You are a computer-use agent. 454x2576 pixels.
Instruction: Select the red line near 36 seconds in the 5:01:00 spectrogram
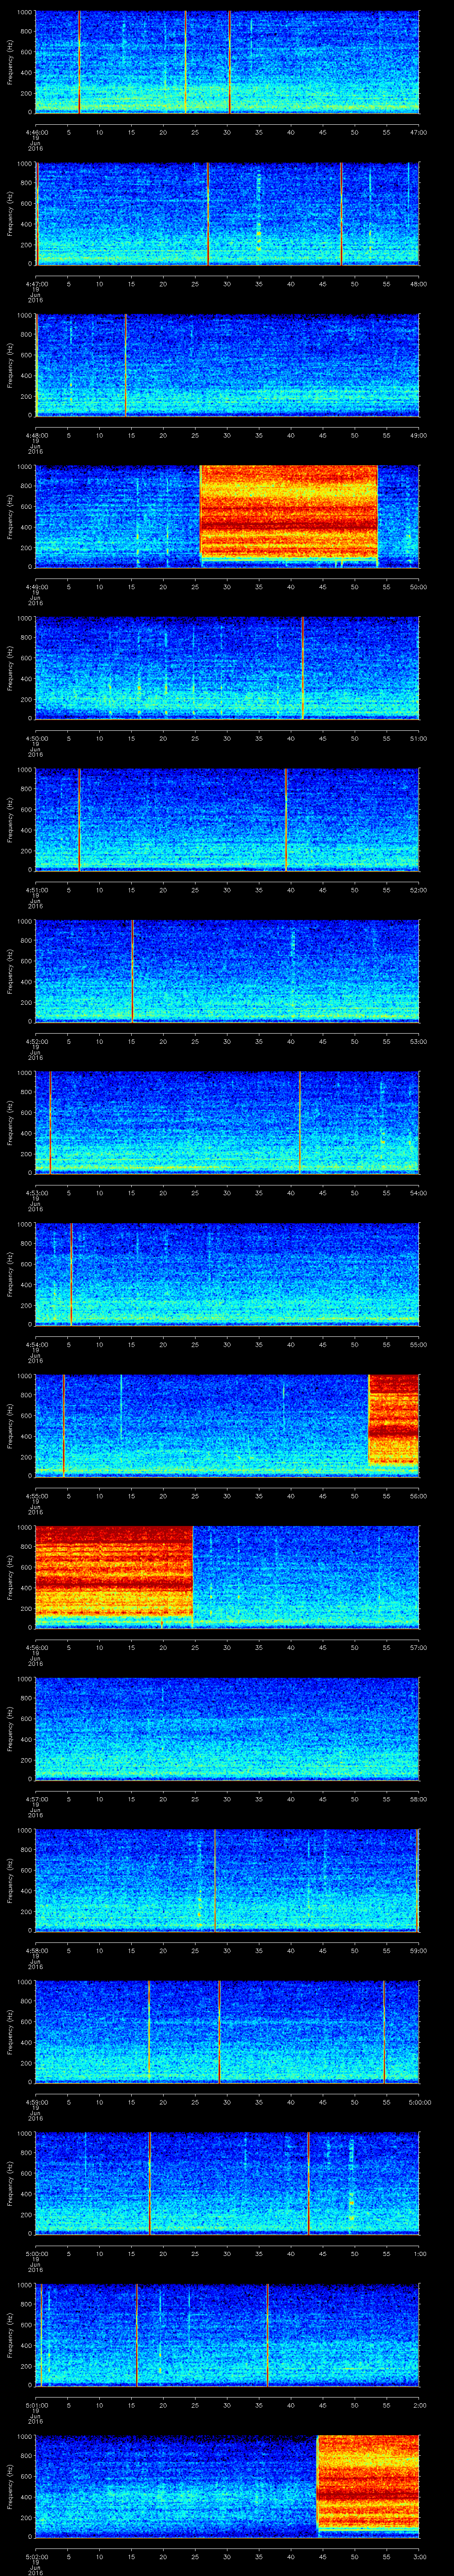coord(267,2335)
